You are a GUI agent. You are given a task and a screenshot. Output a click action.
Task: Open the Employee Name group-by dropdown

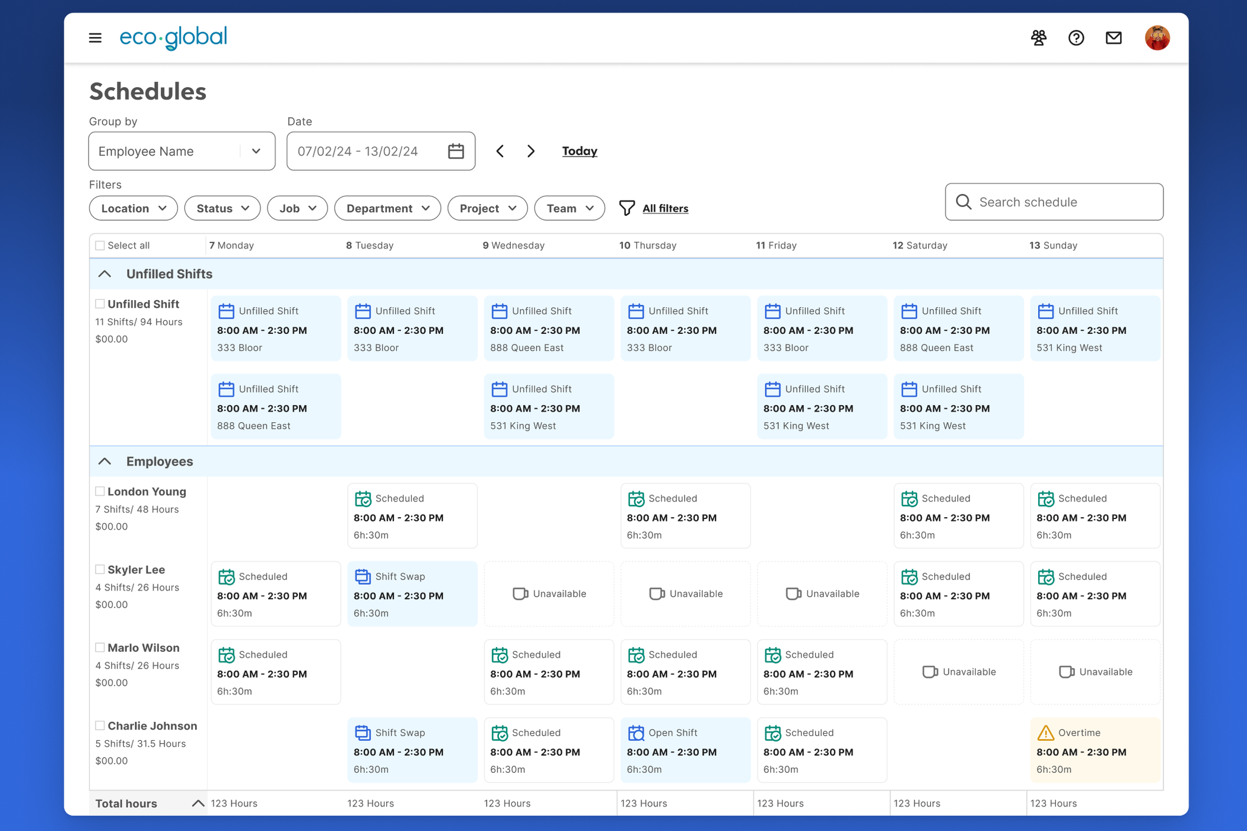[x=182, y=151]
